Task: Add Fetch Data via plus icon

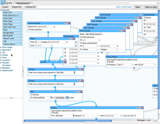Action: click(x=20, y=21)
